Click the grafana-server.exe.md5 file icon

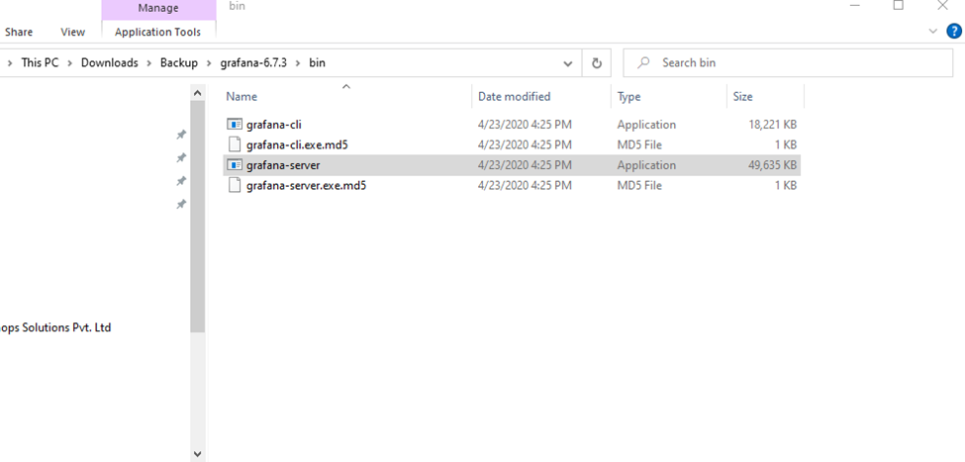(234, 185)
